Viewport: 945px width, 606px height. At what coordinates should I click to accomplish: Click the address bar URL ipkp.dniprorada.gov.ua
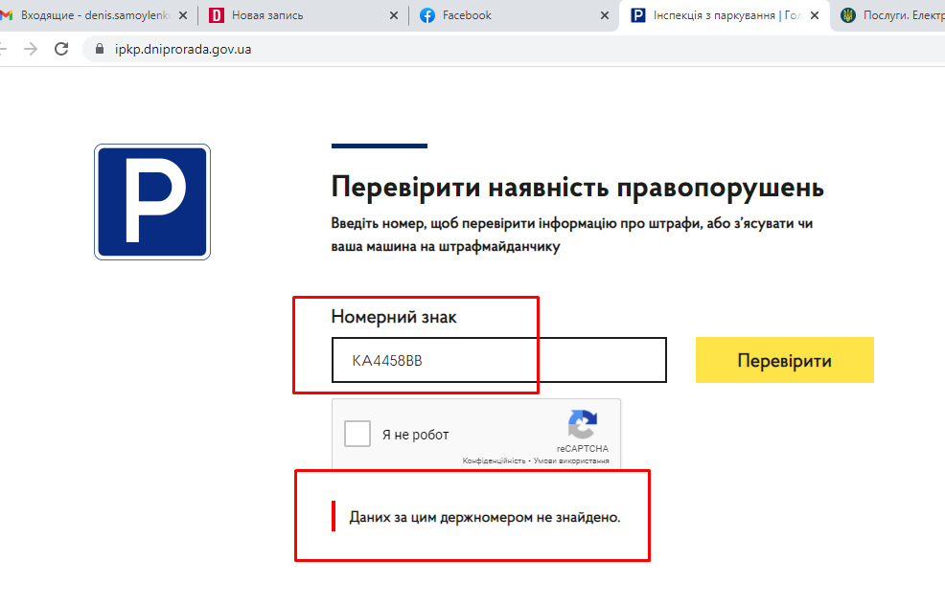(x=183, y=50)
